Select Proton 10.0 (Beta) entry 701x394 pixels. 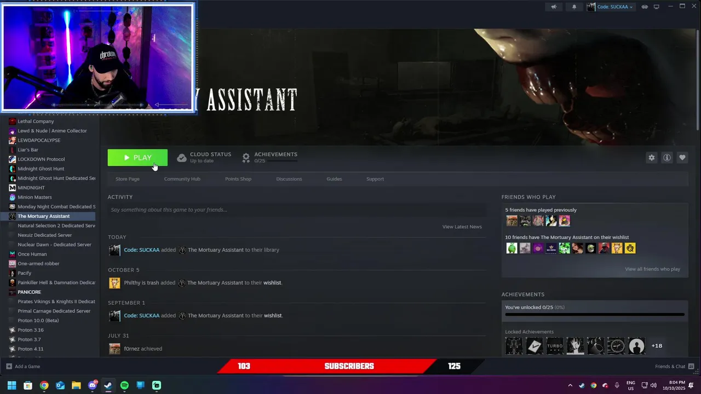coord(38,321)
